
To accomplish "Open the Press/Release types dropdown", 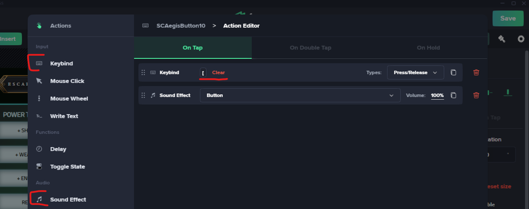I will click(x=416, y=72).
